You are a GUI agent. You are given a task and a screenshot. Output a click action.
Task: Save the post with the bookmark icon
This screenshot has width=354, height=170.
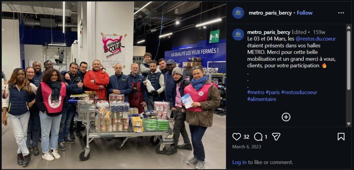coord(341,137)
